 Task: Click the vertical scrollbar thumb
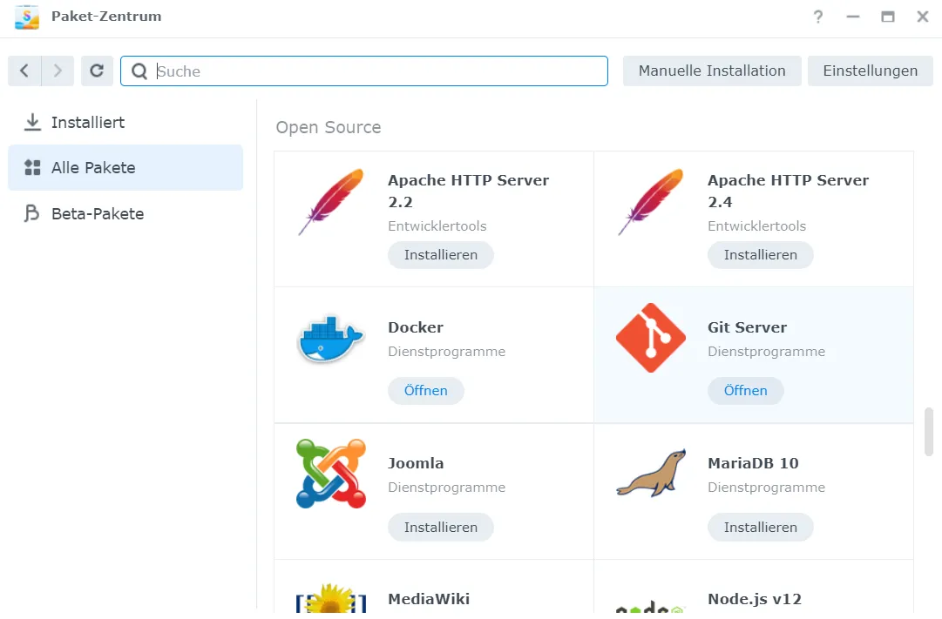(929, 433)
